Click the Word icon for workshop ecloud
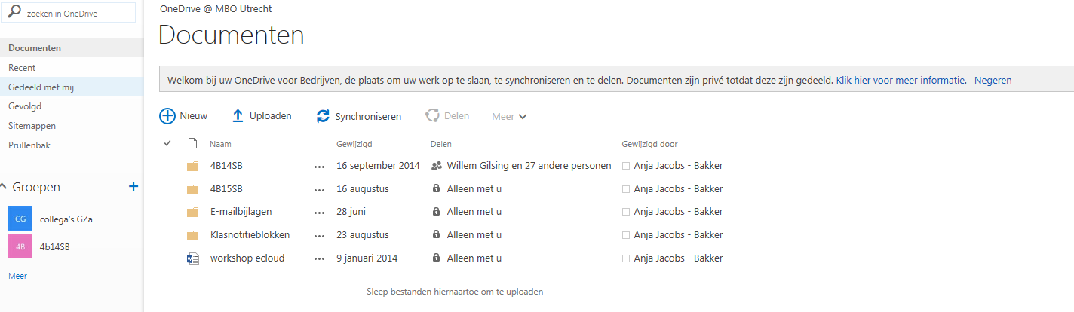Image resolution: width=1074 pixels, height=312 pixels. pyautogui.click(x=192, y=258)
